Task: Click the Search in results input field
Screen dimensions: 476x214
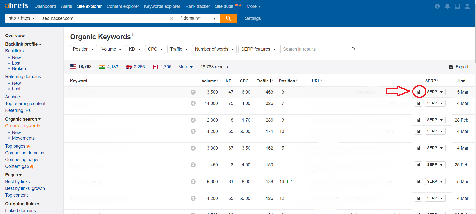Action: point(314,49)
